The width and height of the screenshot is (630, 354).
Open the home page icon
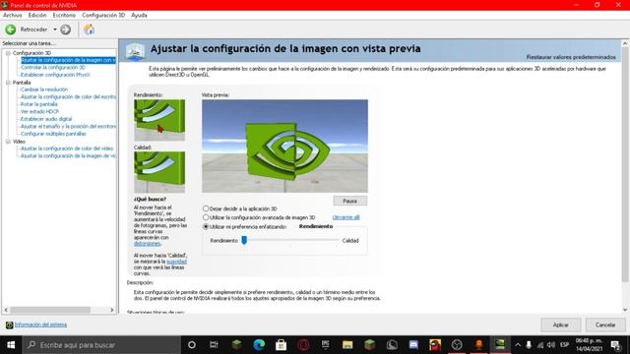click(x=89, y=29)
